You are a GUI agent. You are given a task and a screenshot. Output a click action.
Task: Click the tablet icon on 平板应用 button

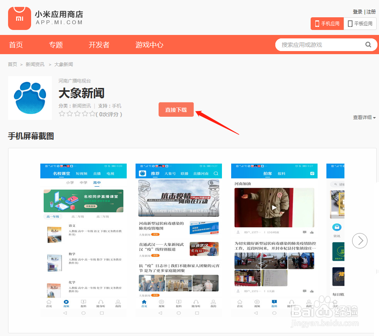[x=349, y=23]
